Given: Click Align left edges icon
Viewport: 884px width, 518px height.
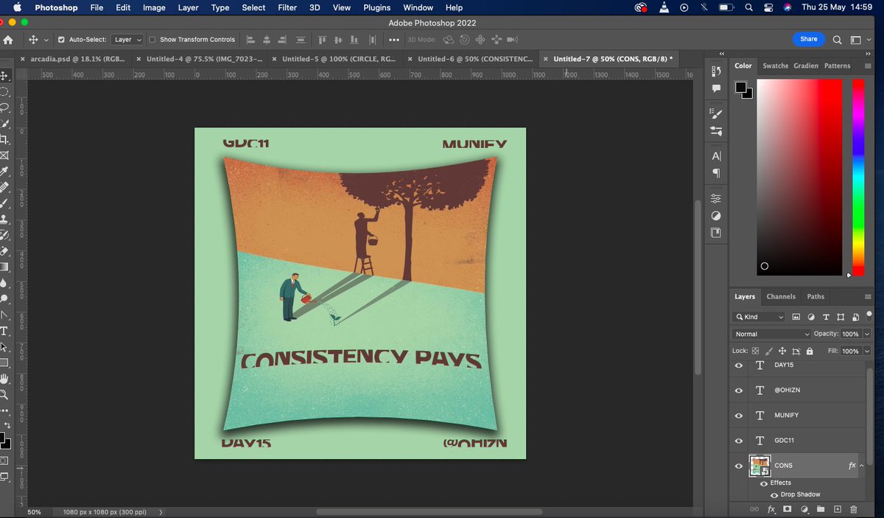Looking at the screenshot, I should point(250,40).
